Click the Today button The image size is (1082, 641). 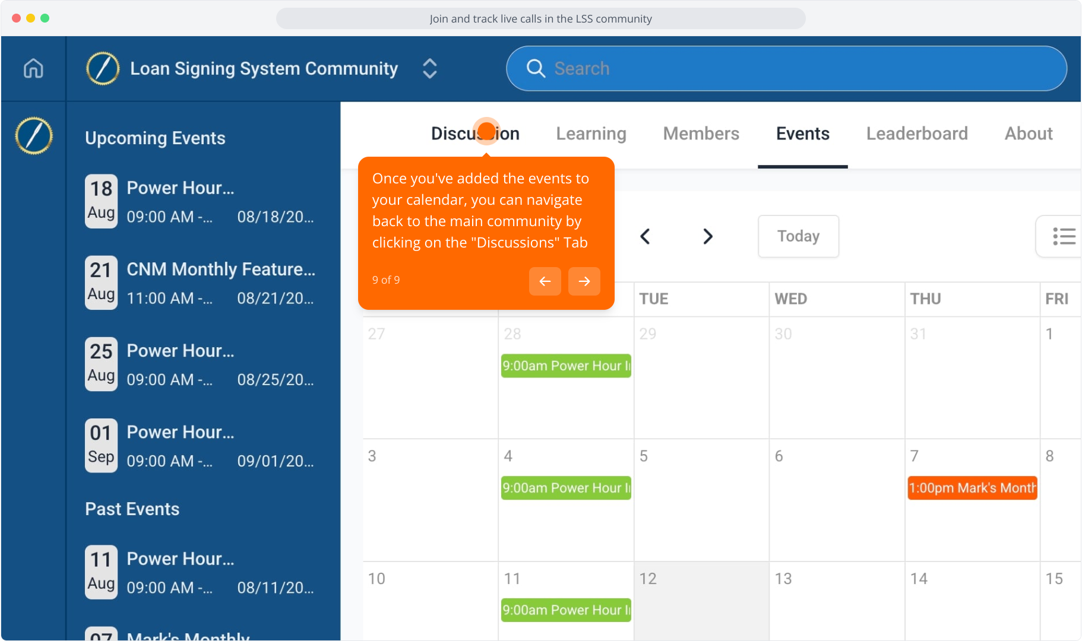click(798, 236)
